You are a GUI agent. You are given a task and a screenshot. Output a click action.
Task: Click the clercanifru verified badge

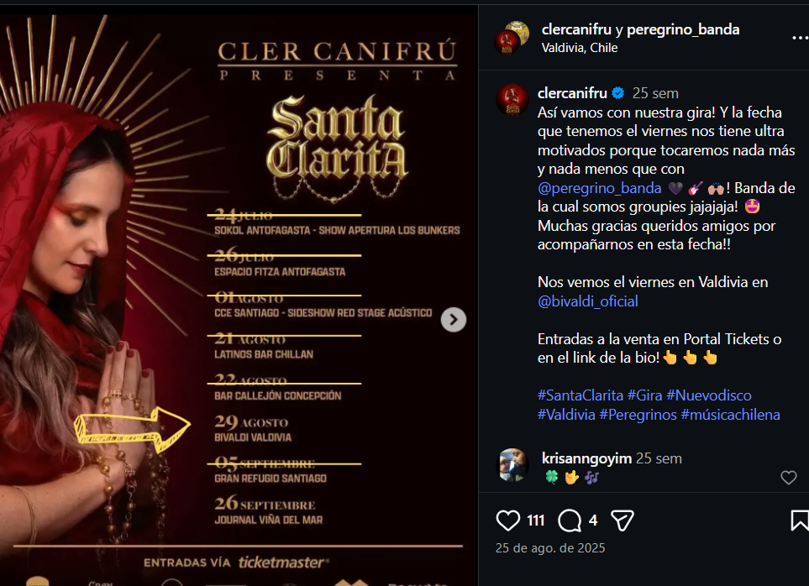point(618,93)
